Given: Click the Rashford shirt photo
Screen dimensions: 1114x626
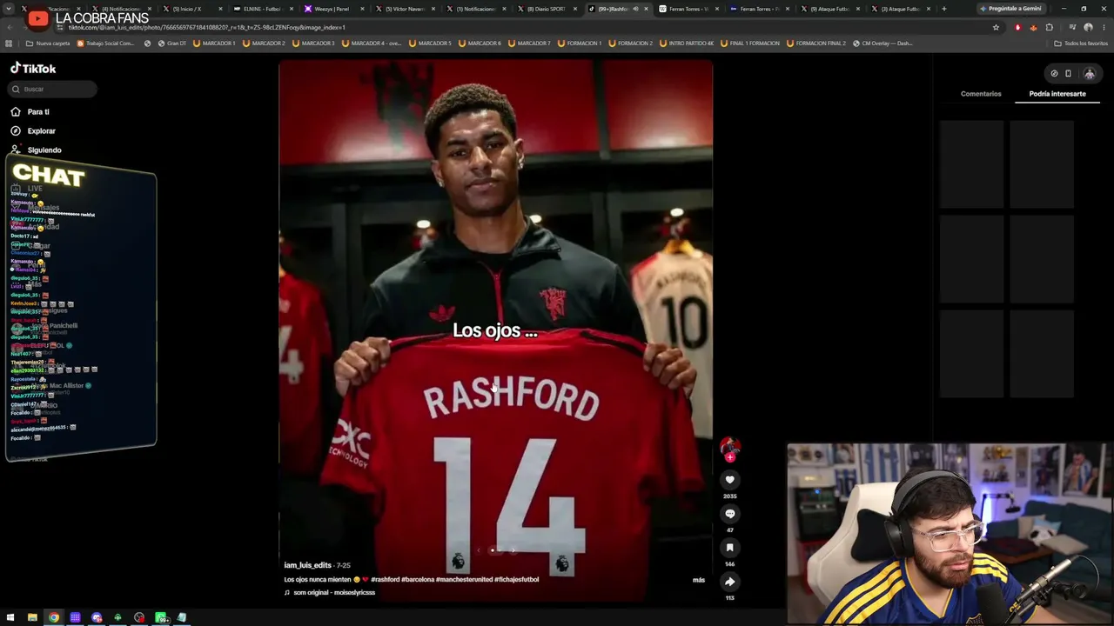Looking at the screenshot, I should pyautogui.click(x=496, y=330).
